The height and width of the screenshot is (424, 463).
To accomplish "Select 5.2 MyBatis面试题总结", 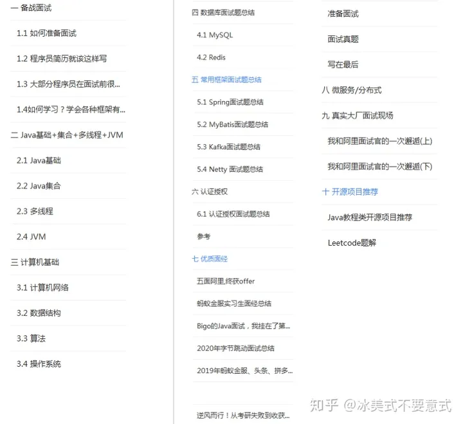I will (232, 124).
